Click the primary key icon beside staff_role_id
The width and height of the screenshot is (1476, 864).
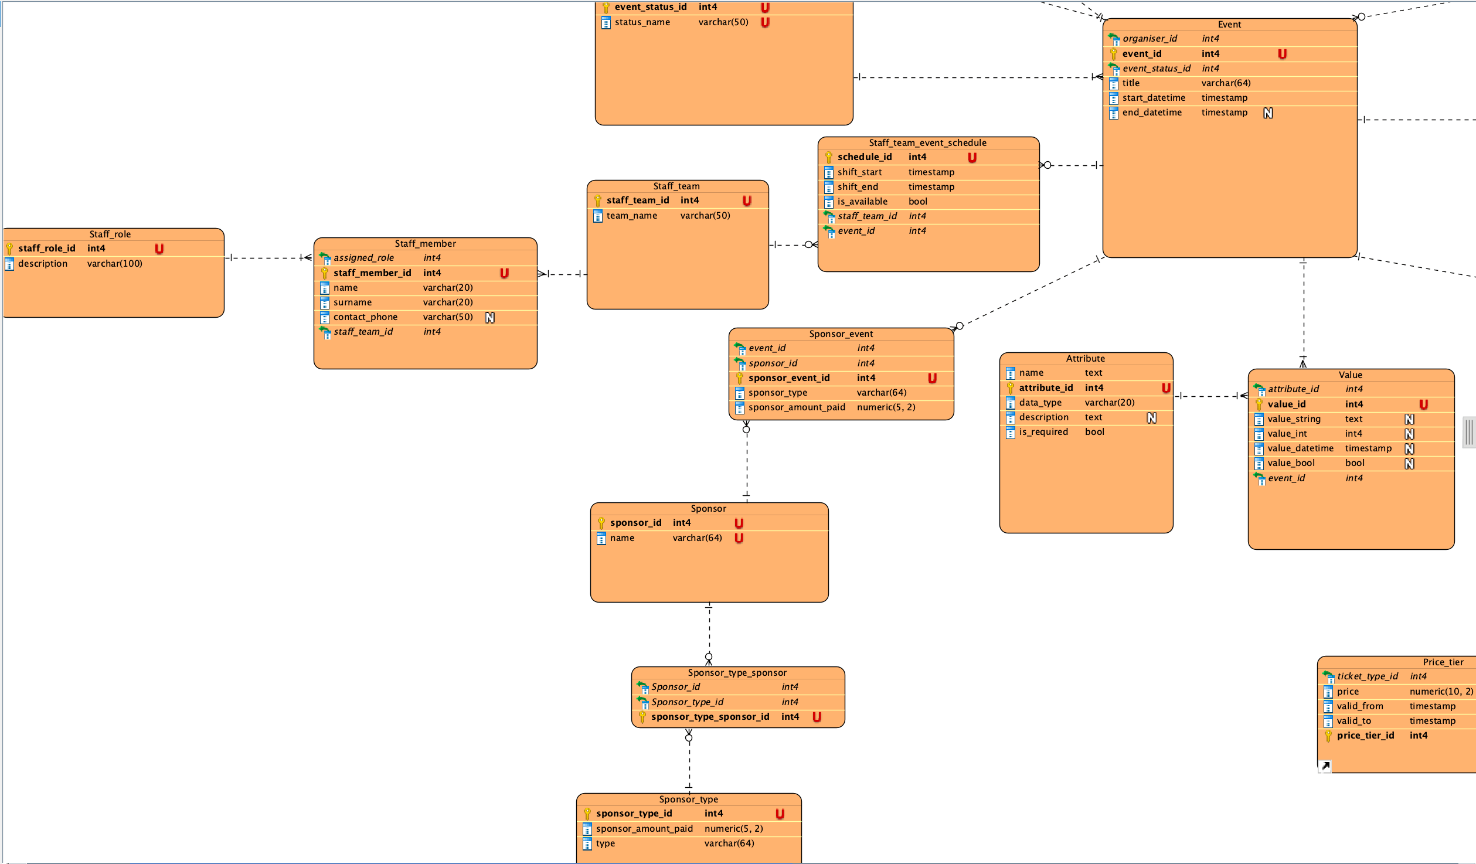pos(9,249)
